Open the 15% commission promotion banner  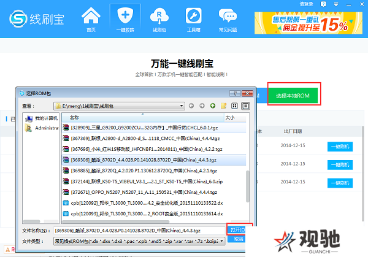pyautogui.click(x=309, y=23)
